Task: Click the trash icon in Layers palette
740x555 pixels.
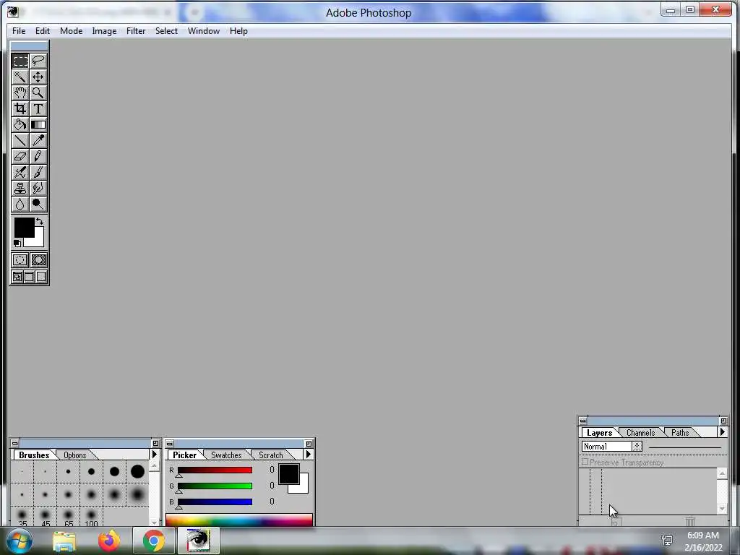Action: click(x=690, y=521)
